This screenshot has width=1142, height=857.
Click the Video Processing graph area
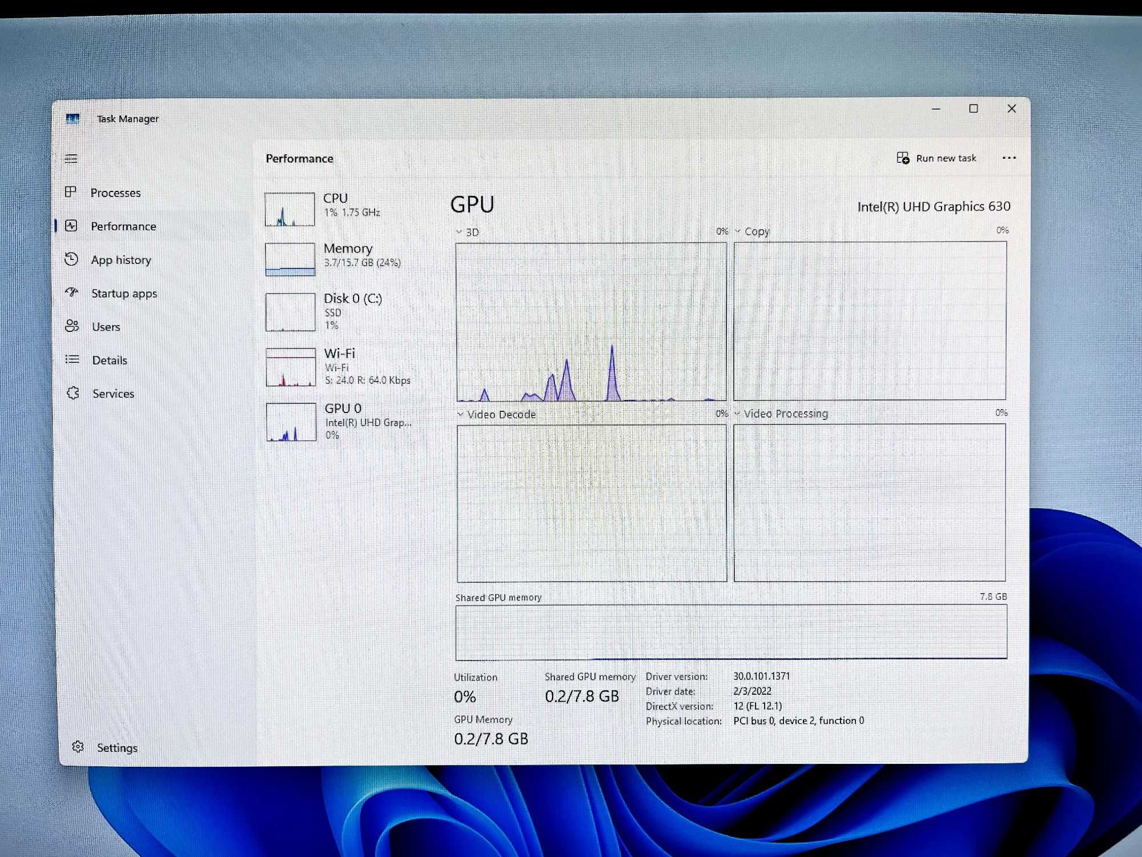pyautogui.click(x=870, y=502)
